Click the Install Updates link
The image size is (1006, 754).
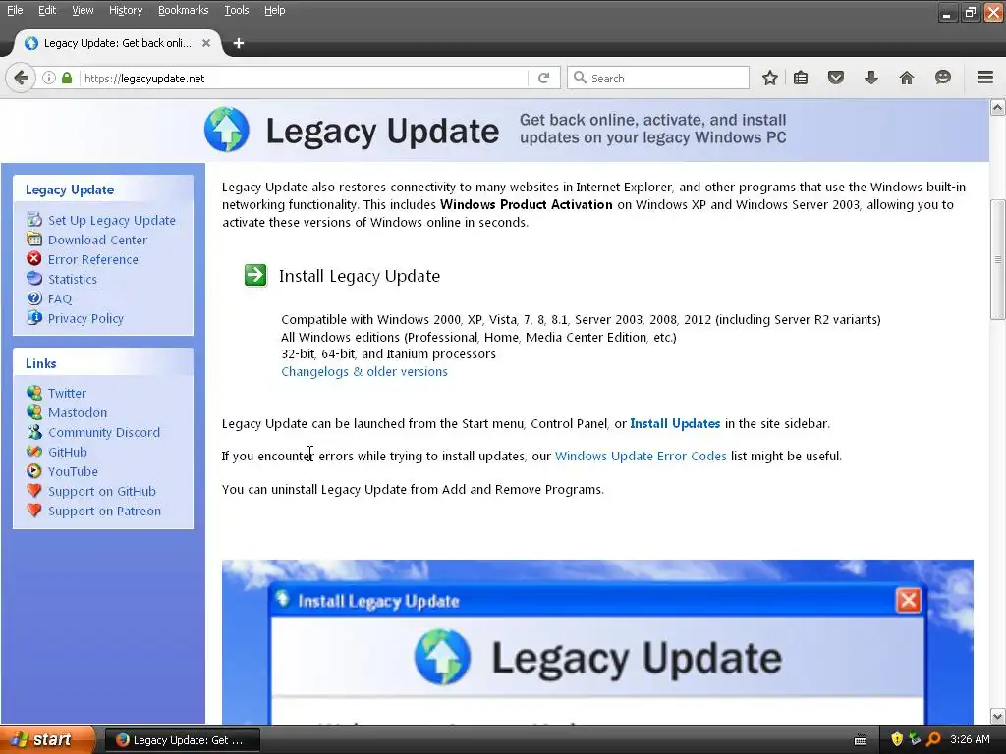(x=675, y=424)
